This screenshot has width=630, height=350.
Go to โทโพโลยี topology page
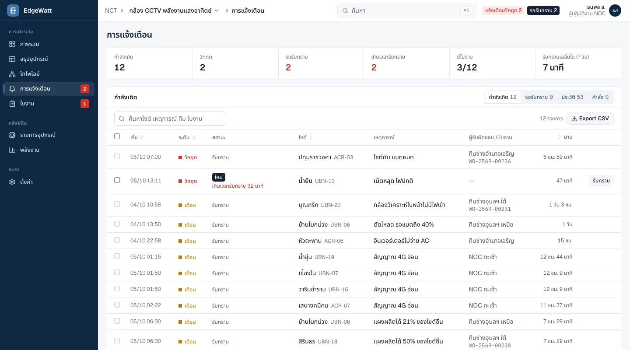tap(49, 74)
